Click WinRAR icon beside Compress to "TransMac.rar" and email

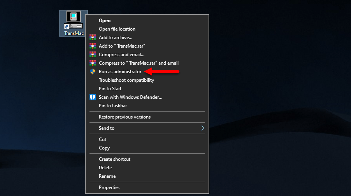[93, 63]
